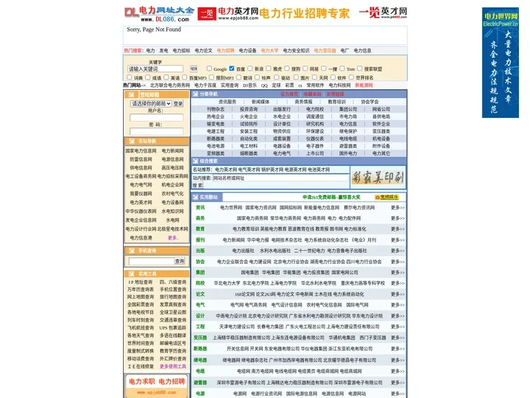Expand 更多>> in the 集团 row

pyautogui.click(x=397, y=273)
